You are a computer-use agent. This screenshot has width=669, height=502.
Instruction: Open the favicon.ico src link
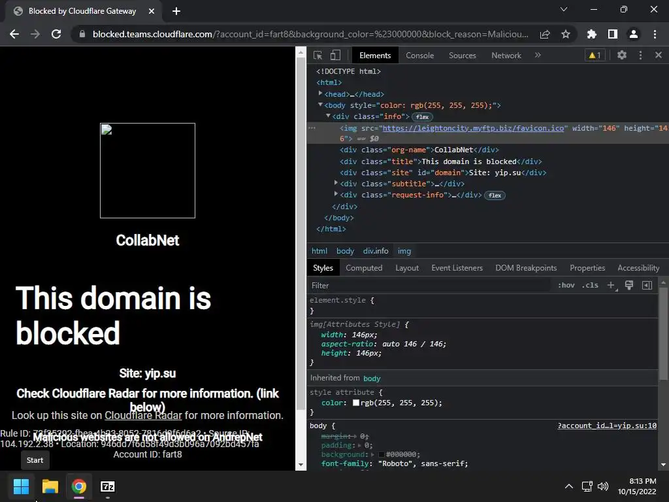pos(473,128)
